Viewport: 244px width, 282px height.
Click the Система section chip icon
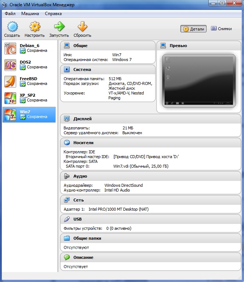67,69
